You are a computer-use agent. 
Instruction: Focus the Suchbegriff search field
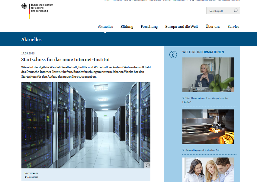point(220,11)
